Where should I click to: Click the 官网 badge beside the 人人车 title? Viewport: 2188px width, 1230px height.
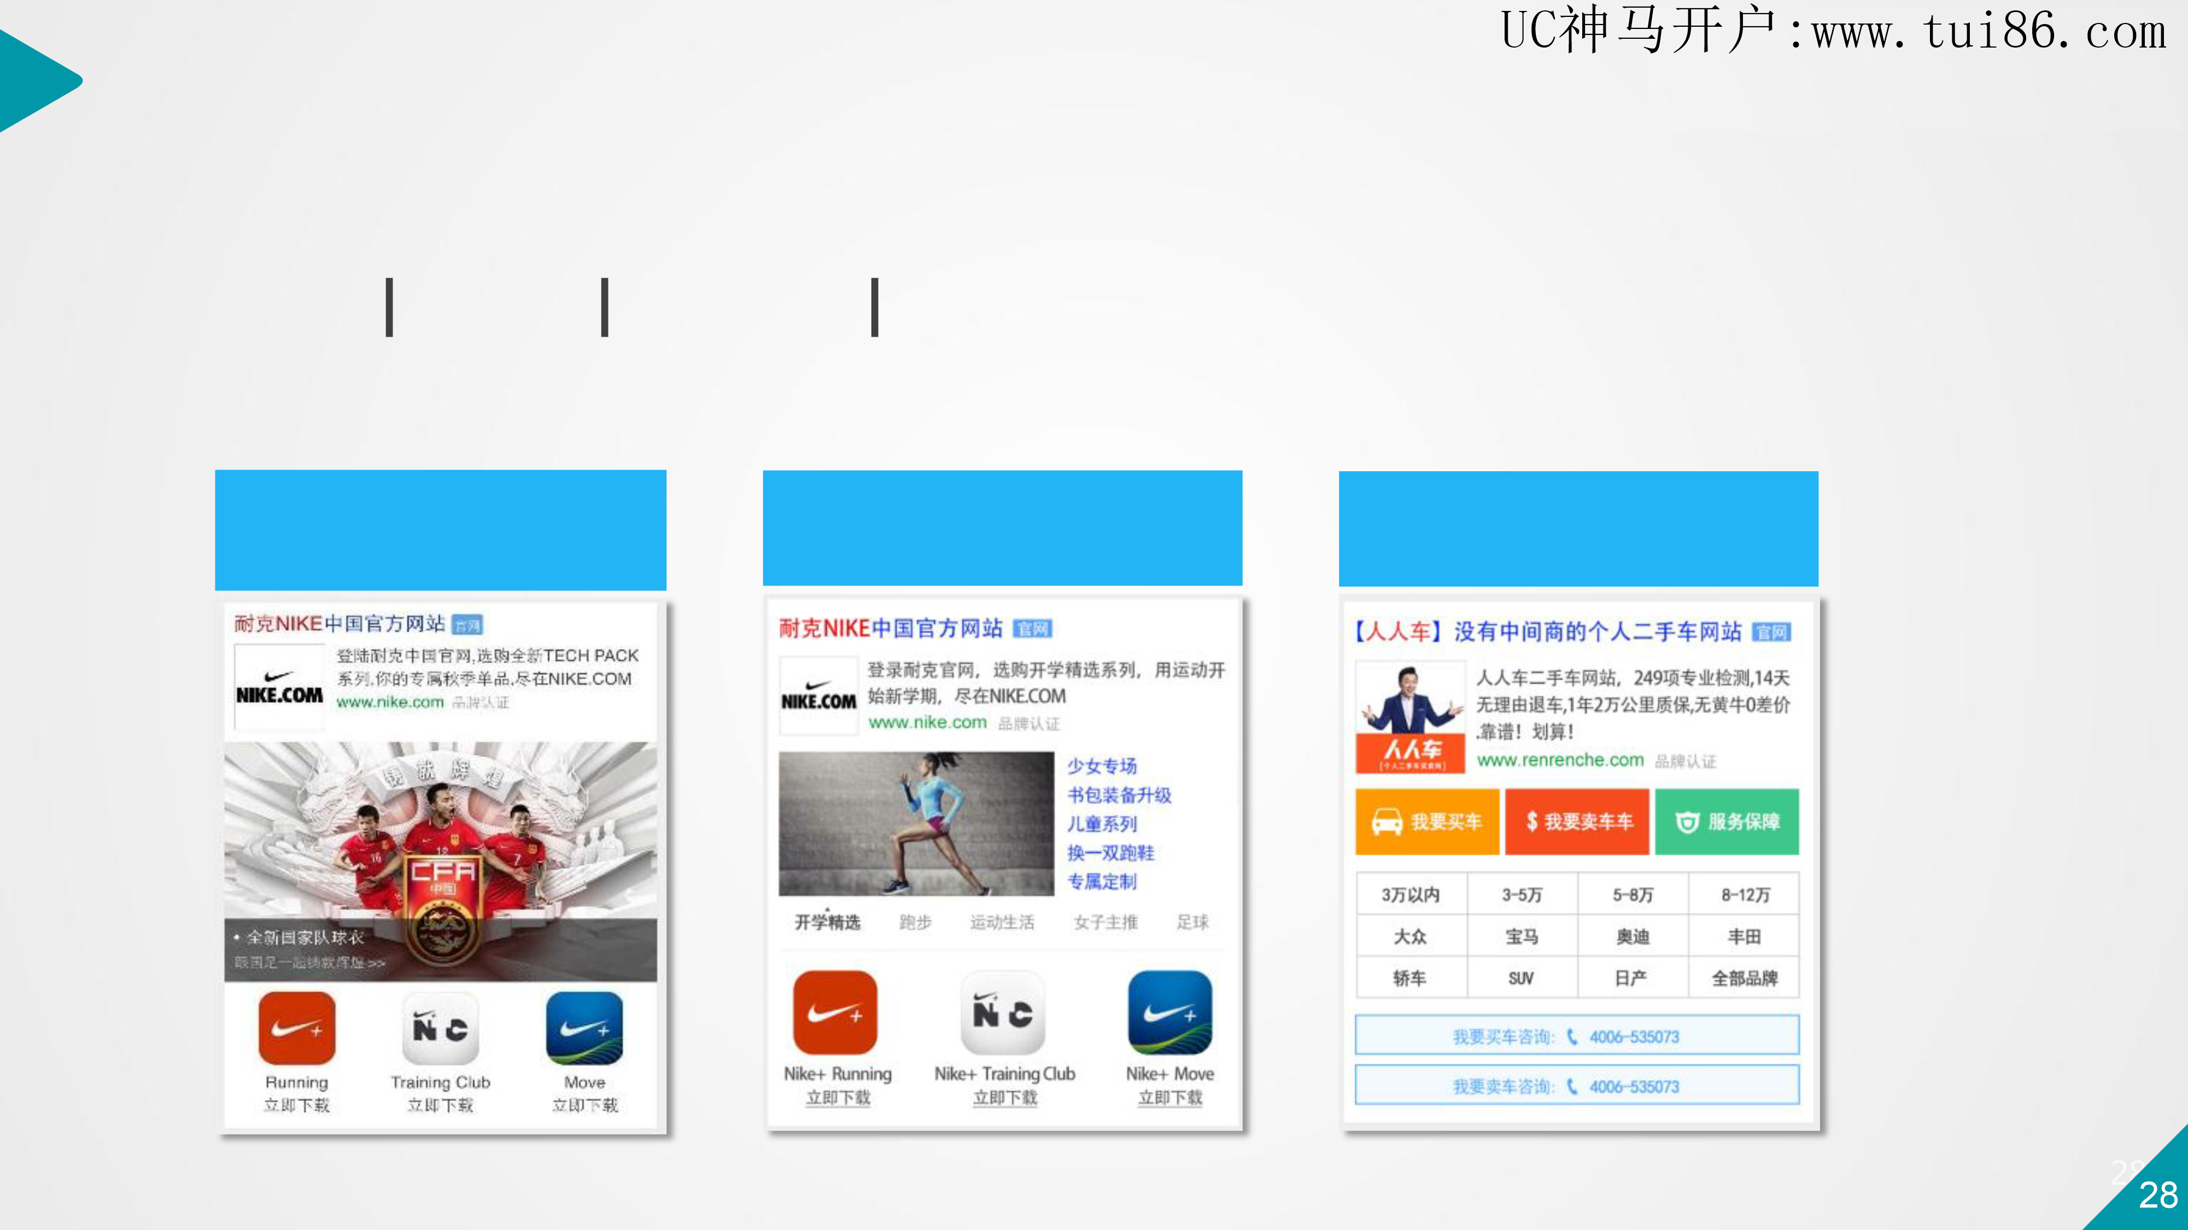(x=1772, y=632)
